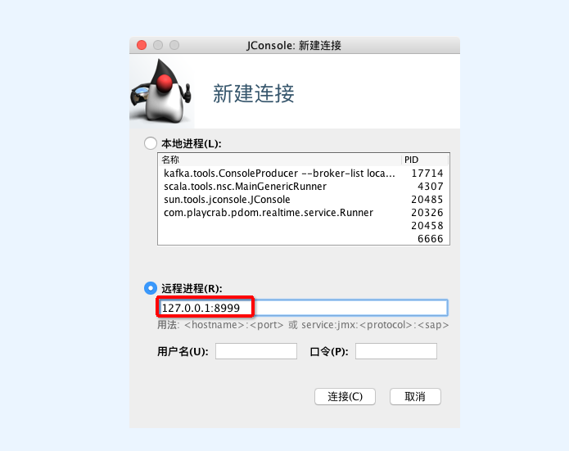The image size is (569, 451).
Task: Select the unnamed process with PID 6666
Action: 304,238
